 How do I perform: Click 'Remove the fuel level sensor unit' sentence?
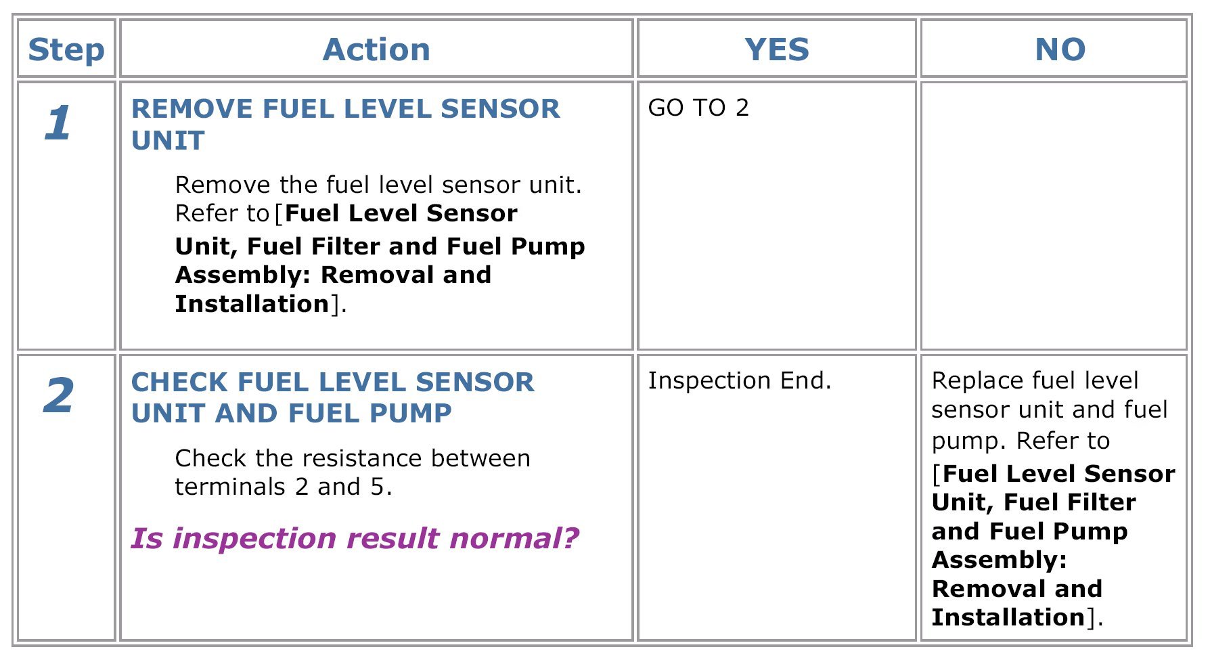[378, 185]
